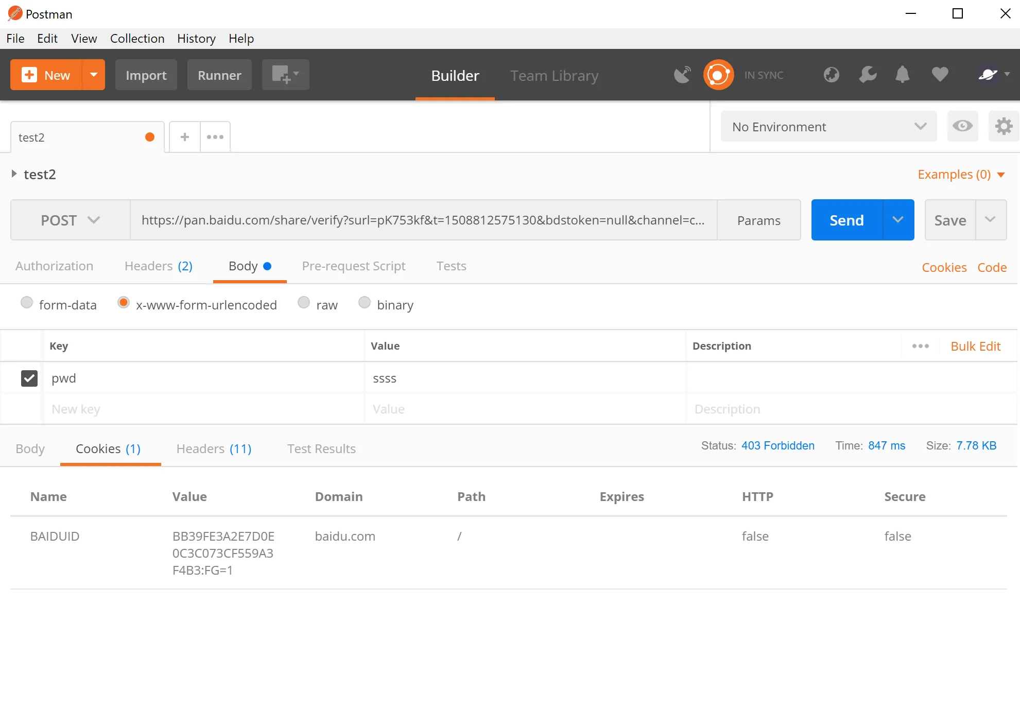Click the browse globe icon
The image size is (1020, 708).
831,75
